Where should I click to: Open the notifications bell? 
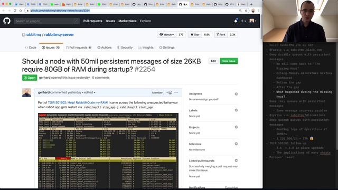coord(236,21)
